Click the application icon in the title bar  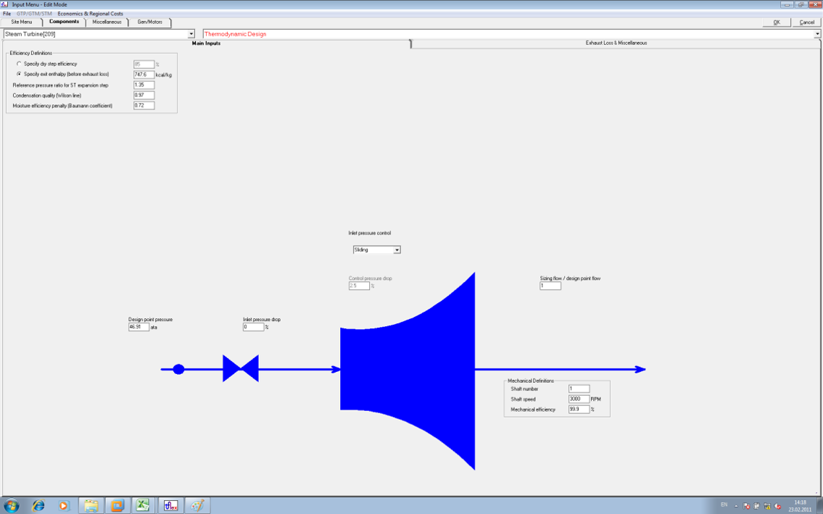pyautogui.click(x=5, y=4)
